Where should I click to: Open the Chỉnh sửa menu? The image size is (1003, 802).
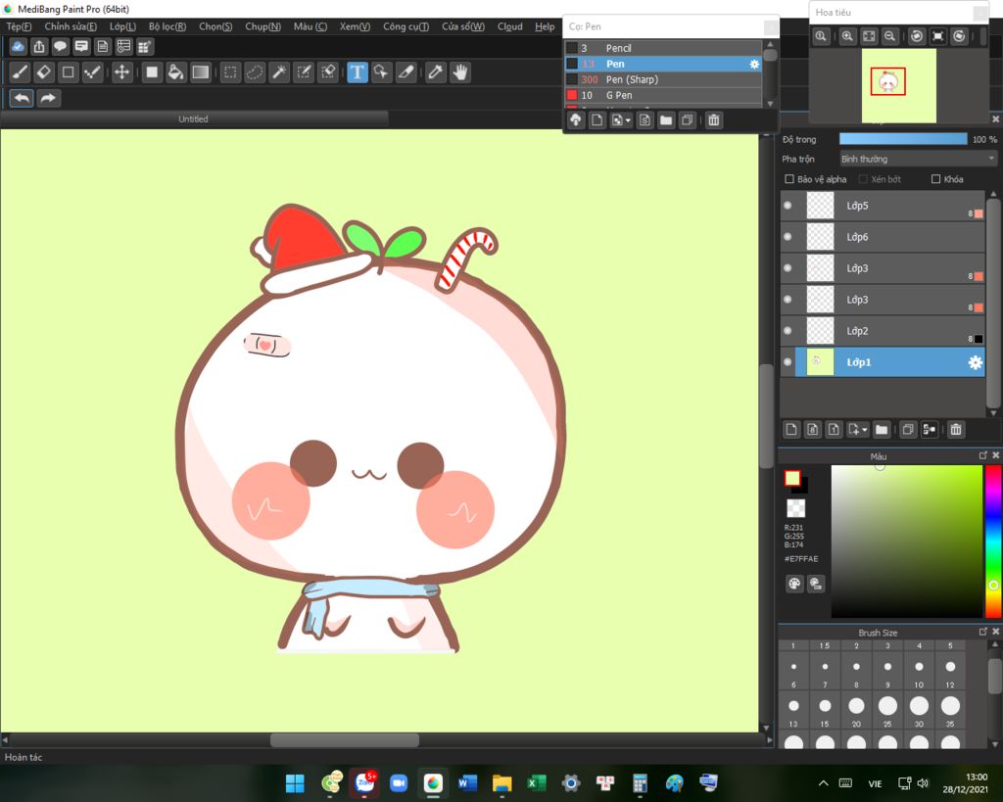click(71, 26)
